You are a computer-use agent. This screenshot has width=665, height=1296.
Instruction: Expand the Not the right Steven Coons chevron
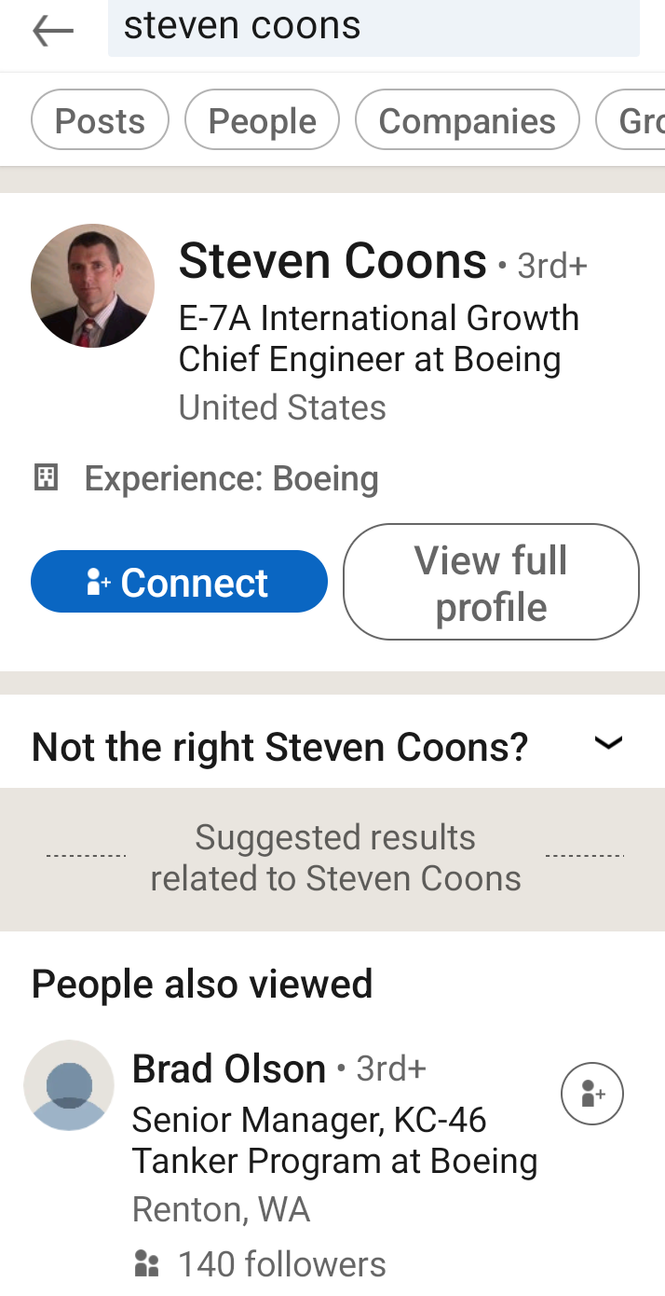coord(608,743)
